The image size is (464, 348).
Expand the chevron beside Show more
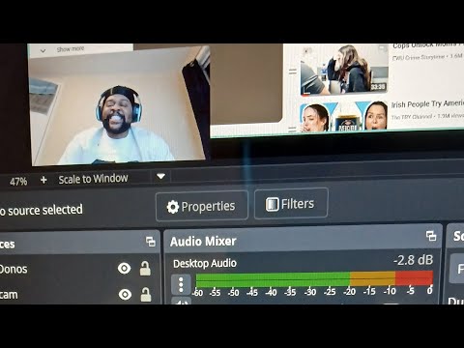[x=43, y=50]
